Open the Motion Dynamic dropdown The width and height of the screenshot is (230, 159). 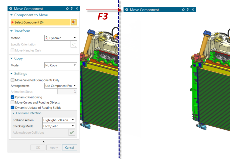click(x=61, y=38)
